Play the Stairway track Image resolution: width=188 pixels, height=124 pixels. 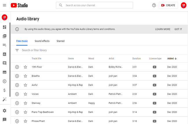pyautogui.click(x=17, y=103)
